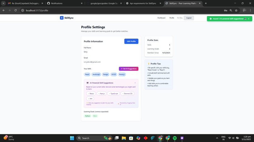Go forward in browser history
This screenshot has width=254, height=142.
click(x=9, y=10)
